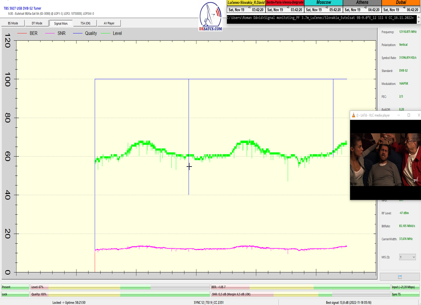The image size is (421, 305).
Task: Click the Moscow time zone clock header
Action: click(323, 2)
